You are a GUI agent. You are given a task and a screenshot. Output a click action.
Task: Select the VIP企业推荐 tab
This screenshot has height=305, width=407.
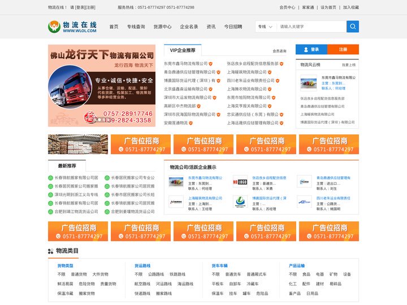pyautogui.click(x=183, y=50)
